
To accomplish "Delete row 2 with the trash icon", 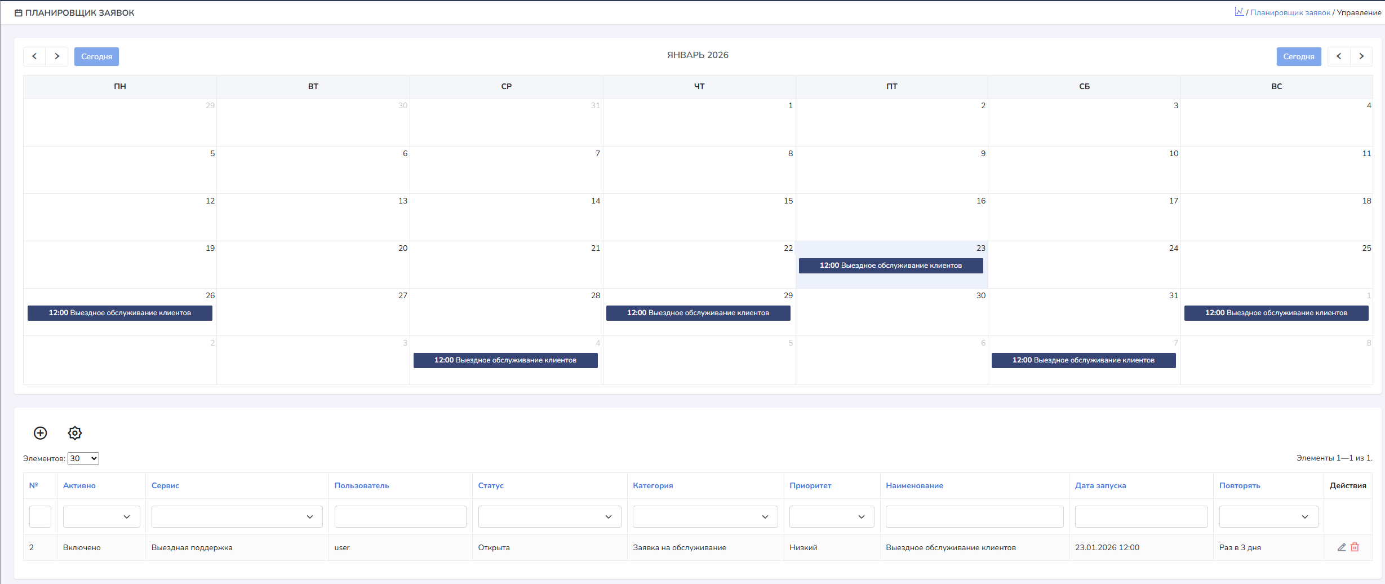I will coord(1355,547).
